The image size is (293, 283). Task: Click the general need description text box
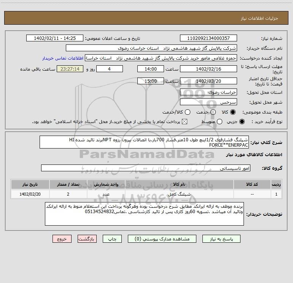[x=144, y=142]
